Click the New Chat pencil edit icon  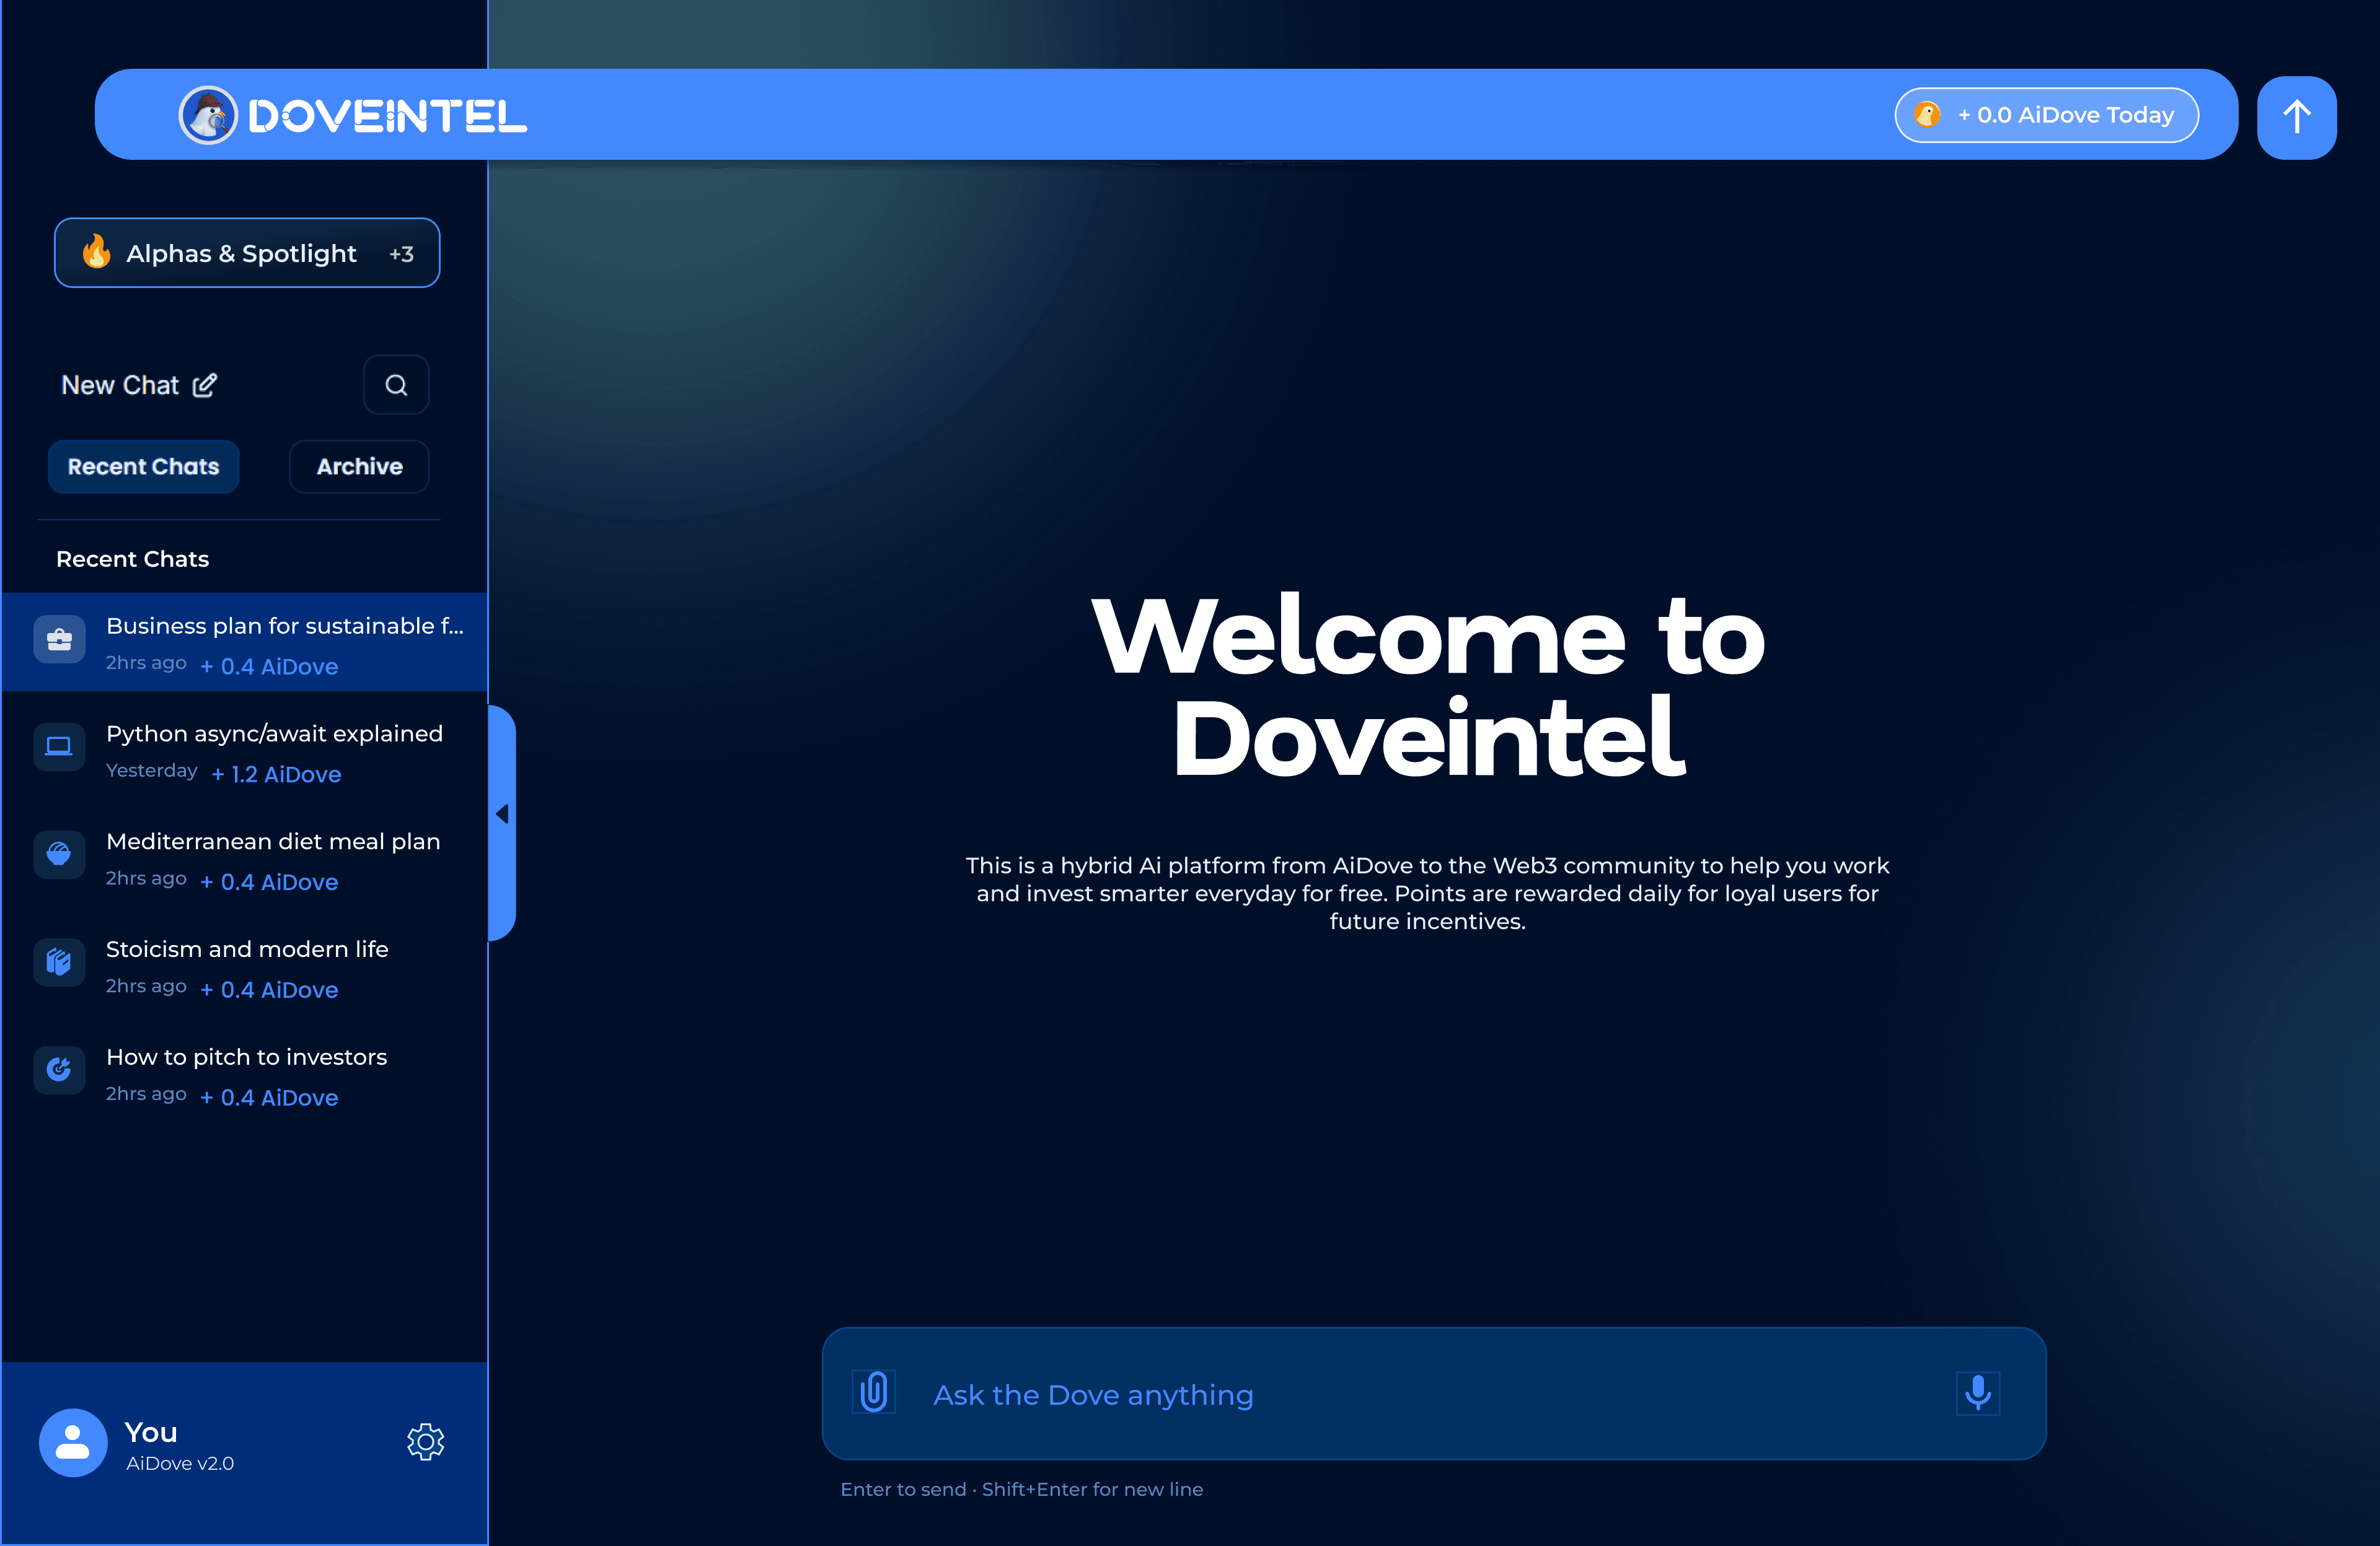[x=204, y=385]
